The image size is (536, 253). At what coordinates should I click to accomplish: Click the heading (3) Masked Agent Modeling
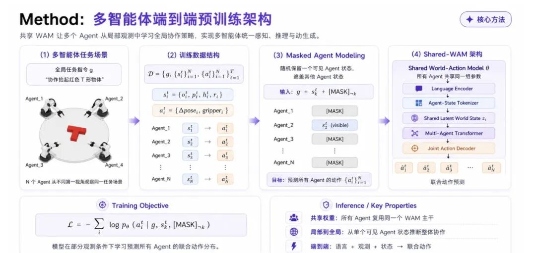319,55
